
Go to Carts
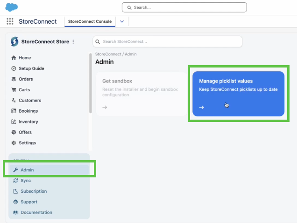click(24, 90)
